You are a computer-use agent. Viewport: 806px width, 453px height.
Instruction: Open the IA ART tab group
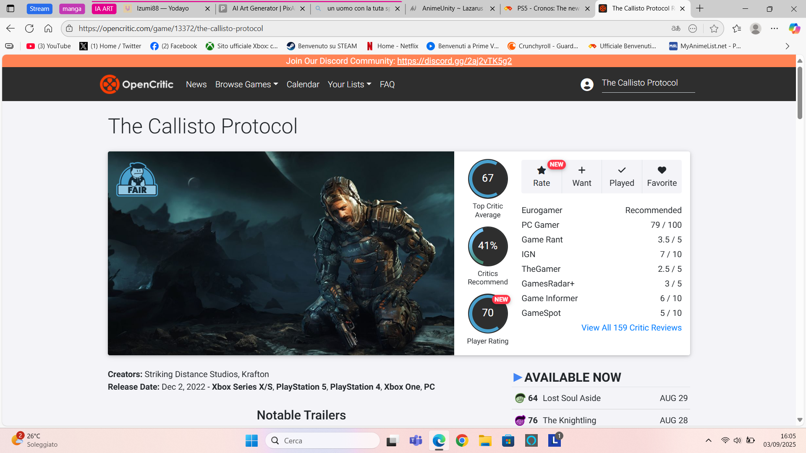coord(104,8)
